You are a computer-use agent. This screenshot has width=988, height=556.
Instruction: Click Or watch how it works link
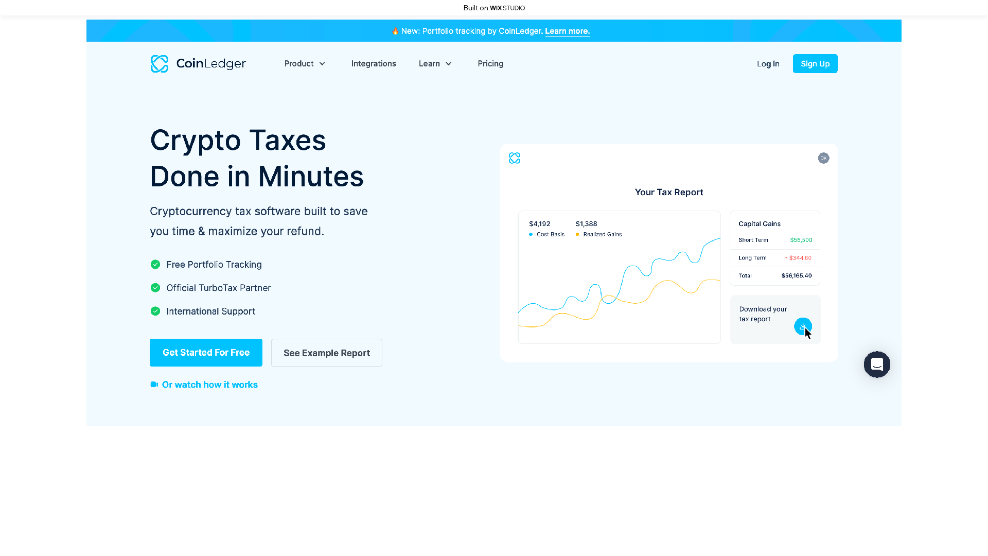(x=210, y=385)
